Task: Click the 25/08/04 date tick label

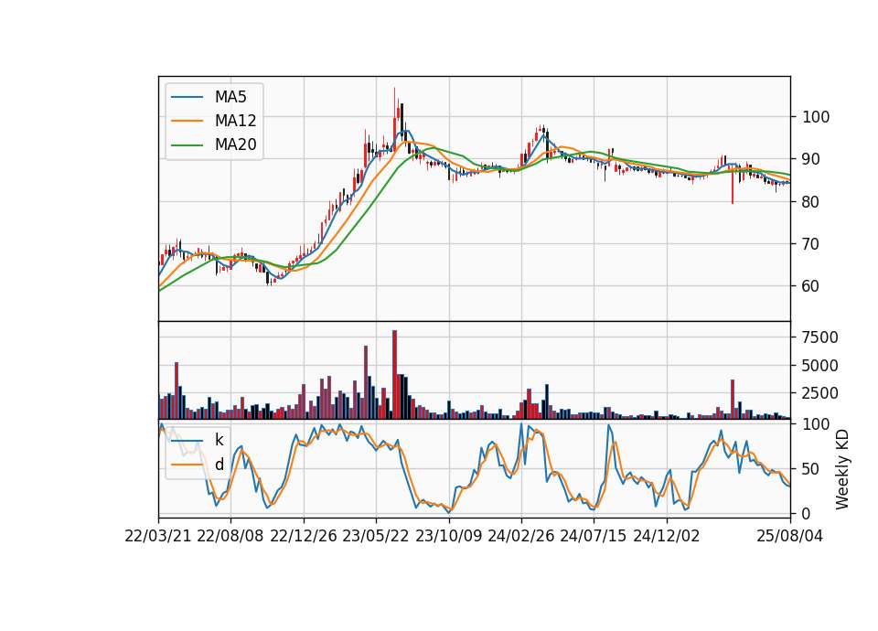Action: (x=790, y=536)
